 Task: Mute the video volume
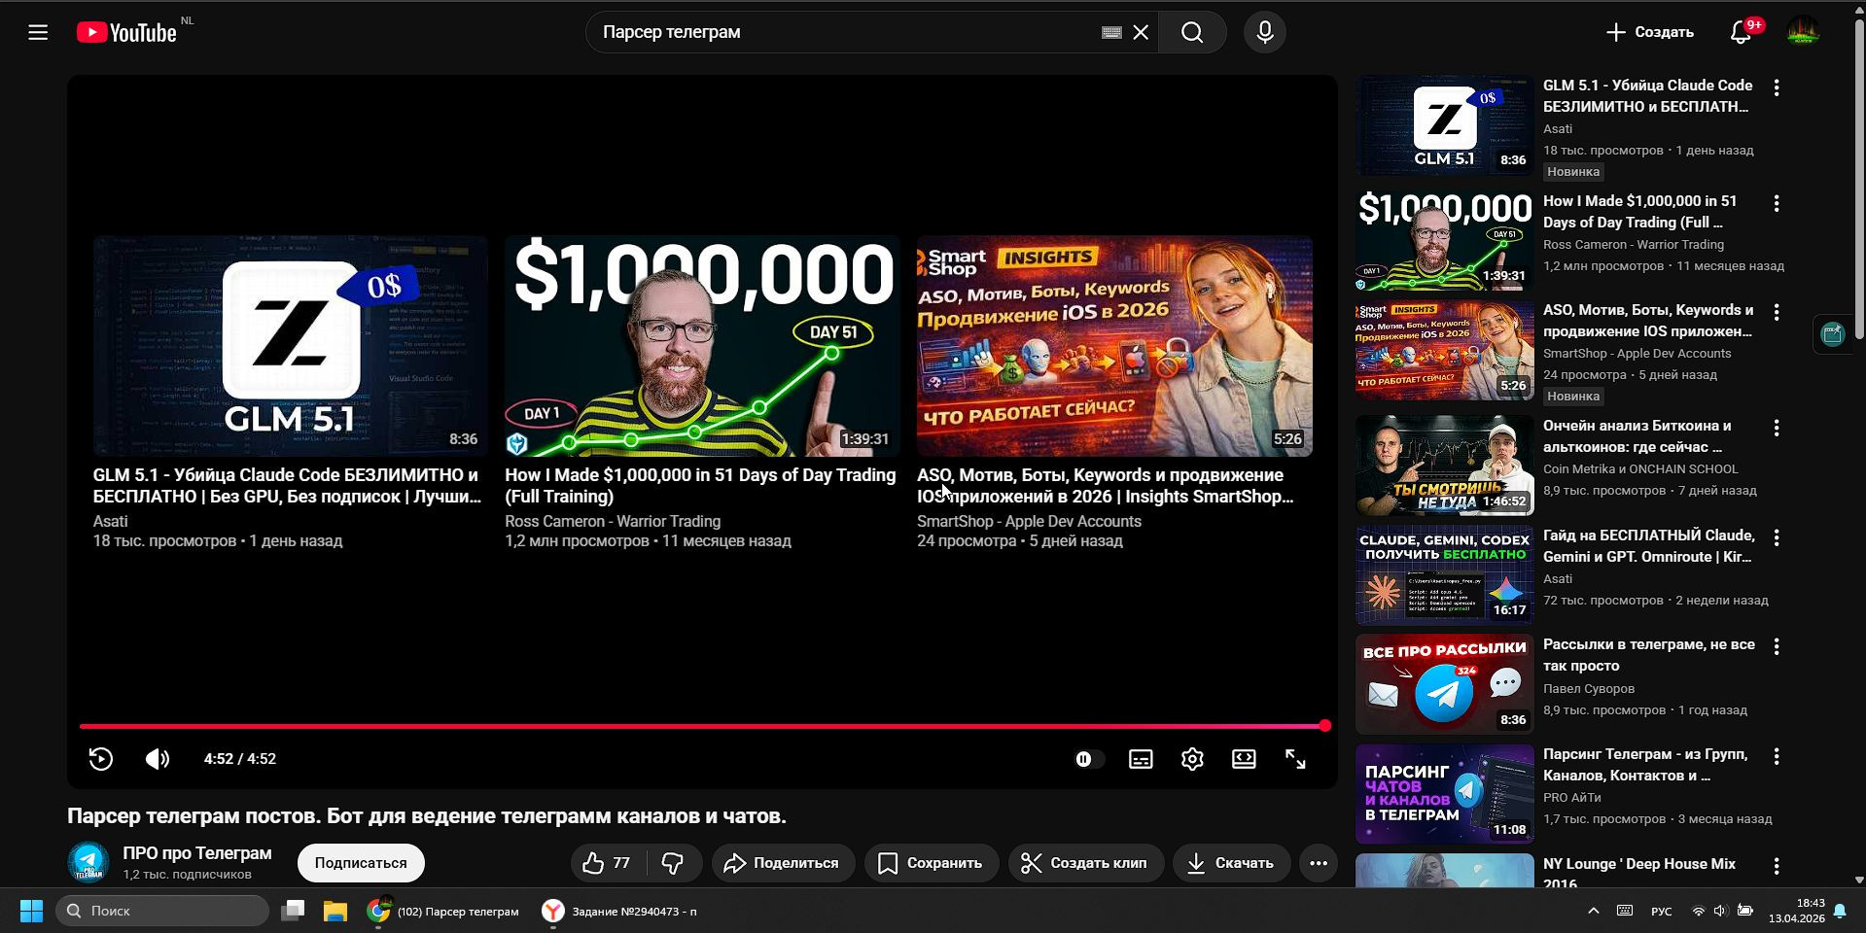(x=158, y=759)
